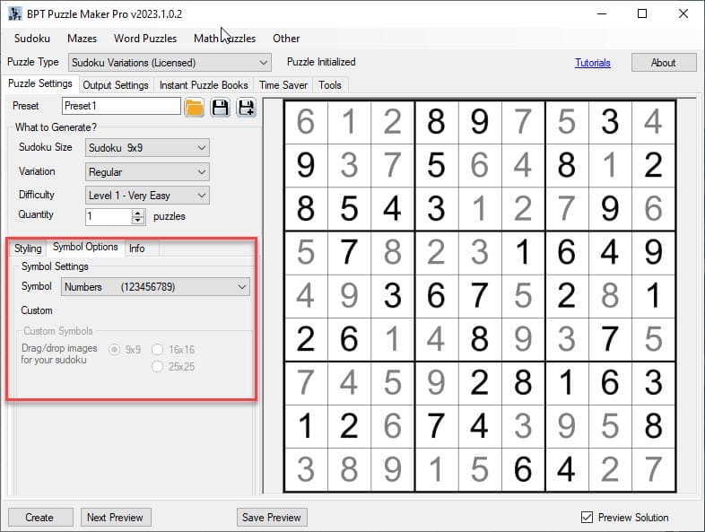The width and height of the screenshot is (705, 532).
Task: Open a preset with the folder icon
Action: 195,108
